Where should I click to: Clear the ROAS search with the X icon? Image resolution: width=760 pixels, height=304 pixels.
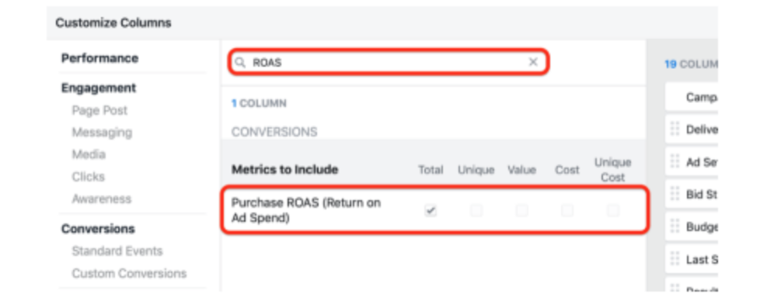(533, 62)
